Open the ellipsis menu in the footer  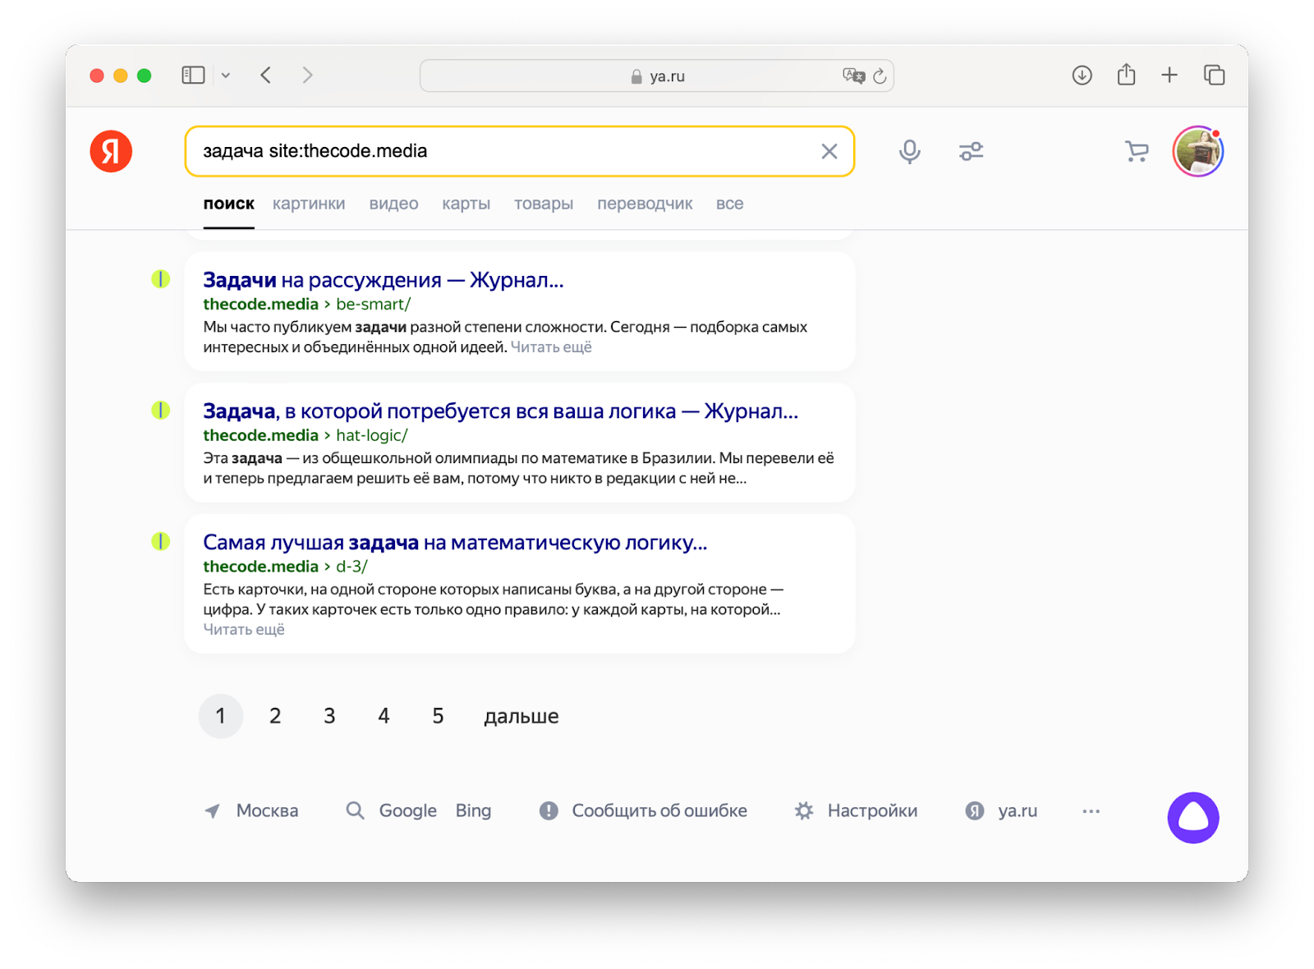pos(1091,811)
